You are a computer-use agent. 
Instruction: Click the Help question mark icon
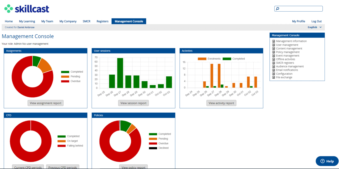[322, 161]
